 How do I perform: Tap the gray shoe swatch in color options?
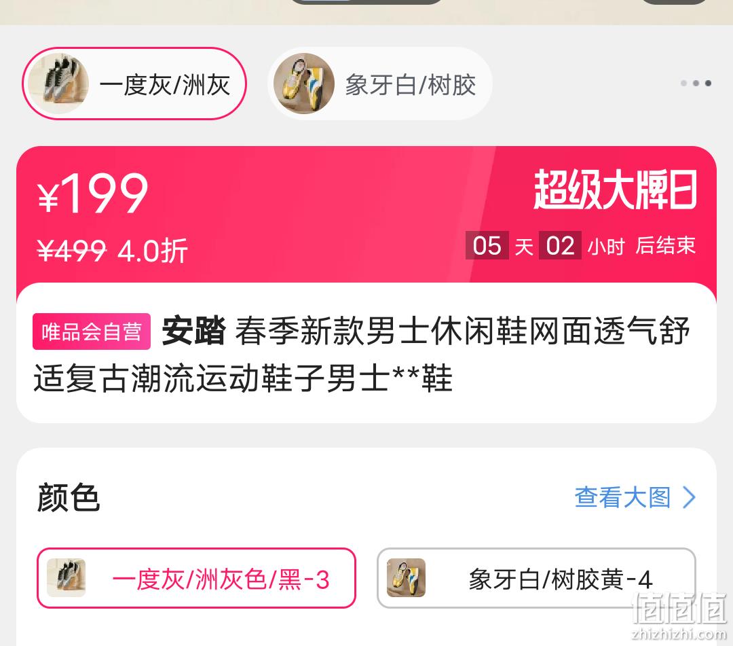(x=67, y=577)
